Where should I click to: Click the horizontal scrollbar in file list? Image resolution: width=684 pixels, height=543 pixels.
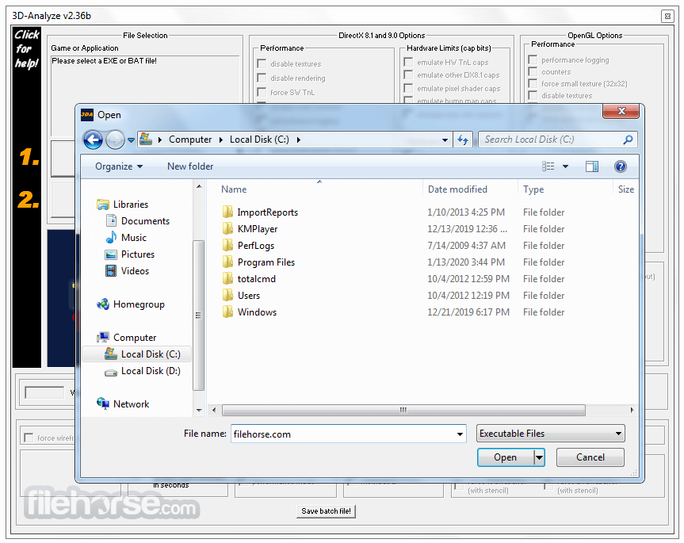[x=403, y=410]
